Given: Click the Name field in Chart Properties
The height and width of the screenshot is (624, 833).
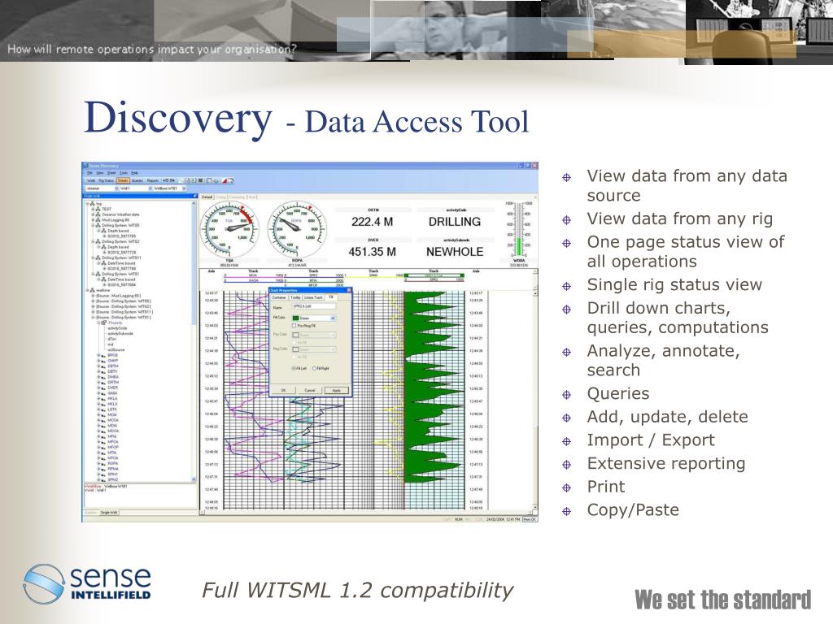Looking at the screenshot, I should (x=314, y=306).
